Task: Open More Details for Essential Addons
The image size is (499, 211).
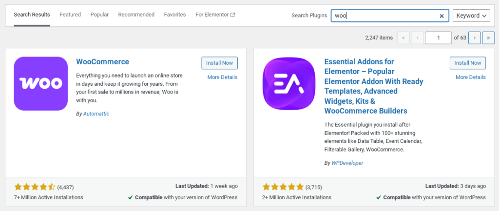Action: tap(471, 77)
